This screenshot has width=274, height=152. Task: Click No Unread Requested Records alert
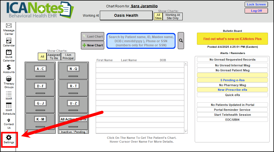[232, 60]
